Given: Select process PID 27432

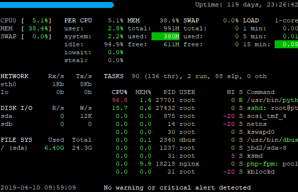Looking at the screenshot, I should click(165, 108).
